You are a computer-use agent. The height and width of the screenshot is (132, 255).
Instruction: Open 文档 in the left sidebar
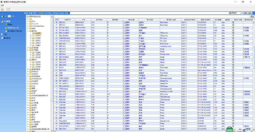(5, 35)
